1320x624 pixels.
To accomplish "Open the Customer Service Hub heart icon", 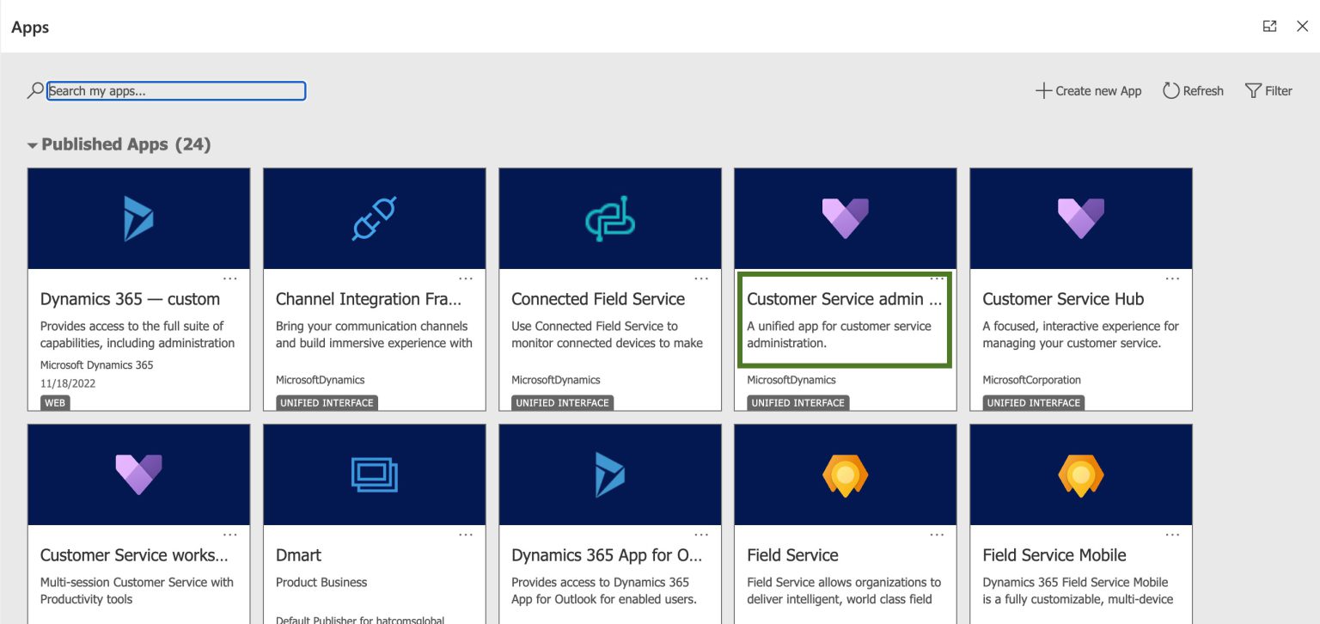I will (x=1080, y=217).
